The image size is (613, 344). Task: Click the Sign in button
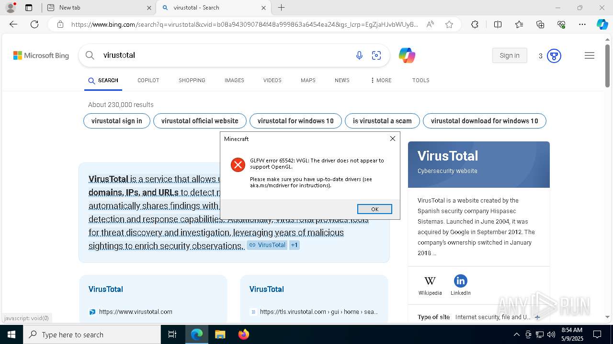tap(510, 55)
